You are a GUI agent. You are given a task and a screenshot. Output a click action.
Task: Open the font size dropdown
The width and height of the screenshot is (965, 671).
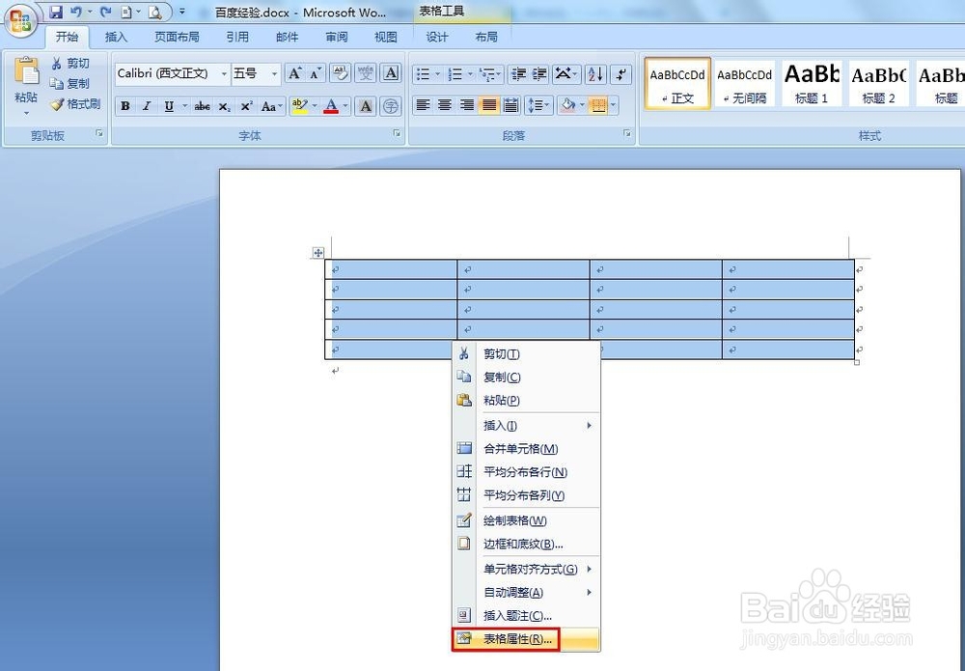coord(273,72)
